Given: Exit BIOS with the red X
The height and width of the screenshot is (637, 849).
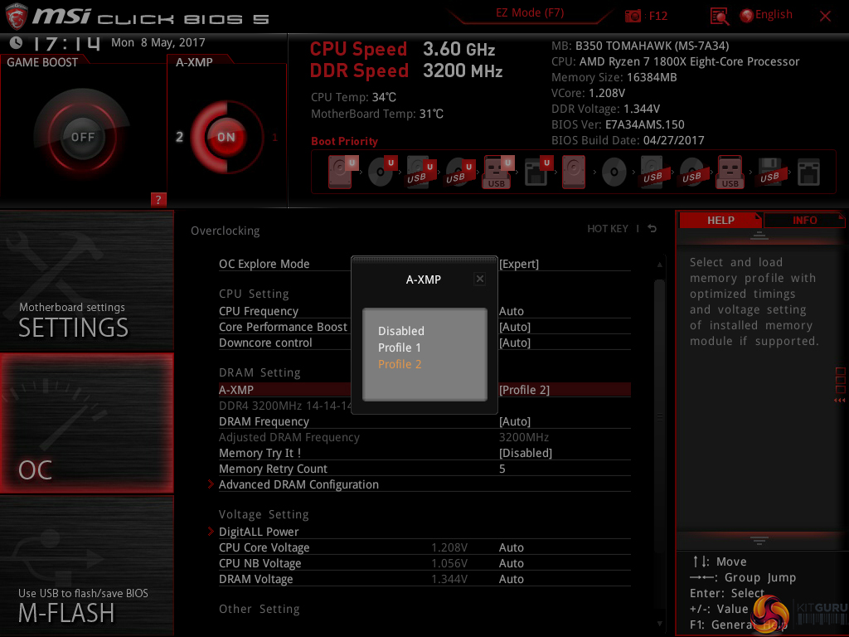Looking at the screenshot, I should tap(825, 17).
